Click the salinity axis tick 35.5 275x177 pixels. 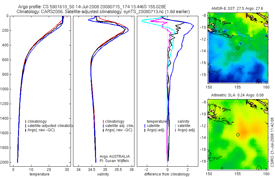pyautogui.click(x=118, y=169)
